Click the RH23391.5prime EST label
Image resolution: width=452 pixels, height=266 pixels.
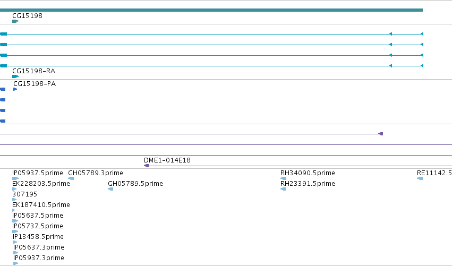click(x=308, y=184)
